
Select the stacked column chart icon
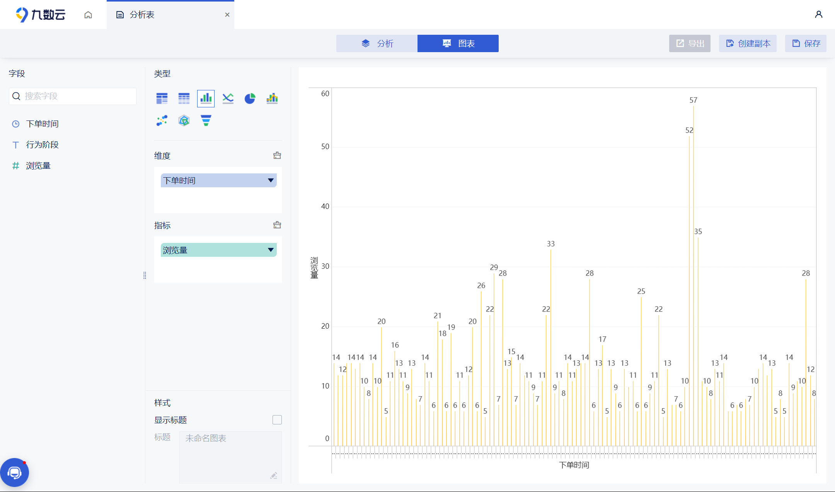pyautogui.click(x=272, y=98)
